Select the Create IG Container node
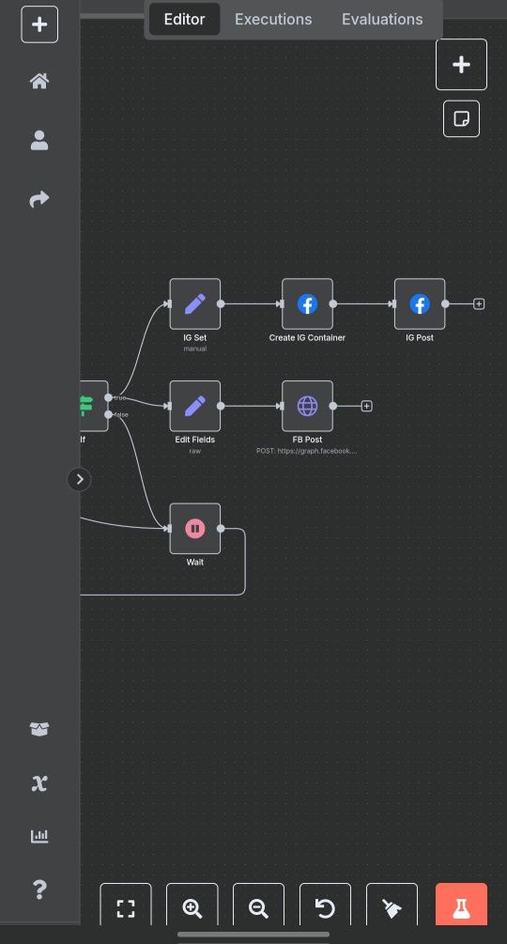The width and height of the screenshot is (507, 944). click(x=307, y=304)
